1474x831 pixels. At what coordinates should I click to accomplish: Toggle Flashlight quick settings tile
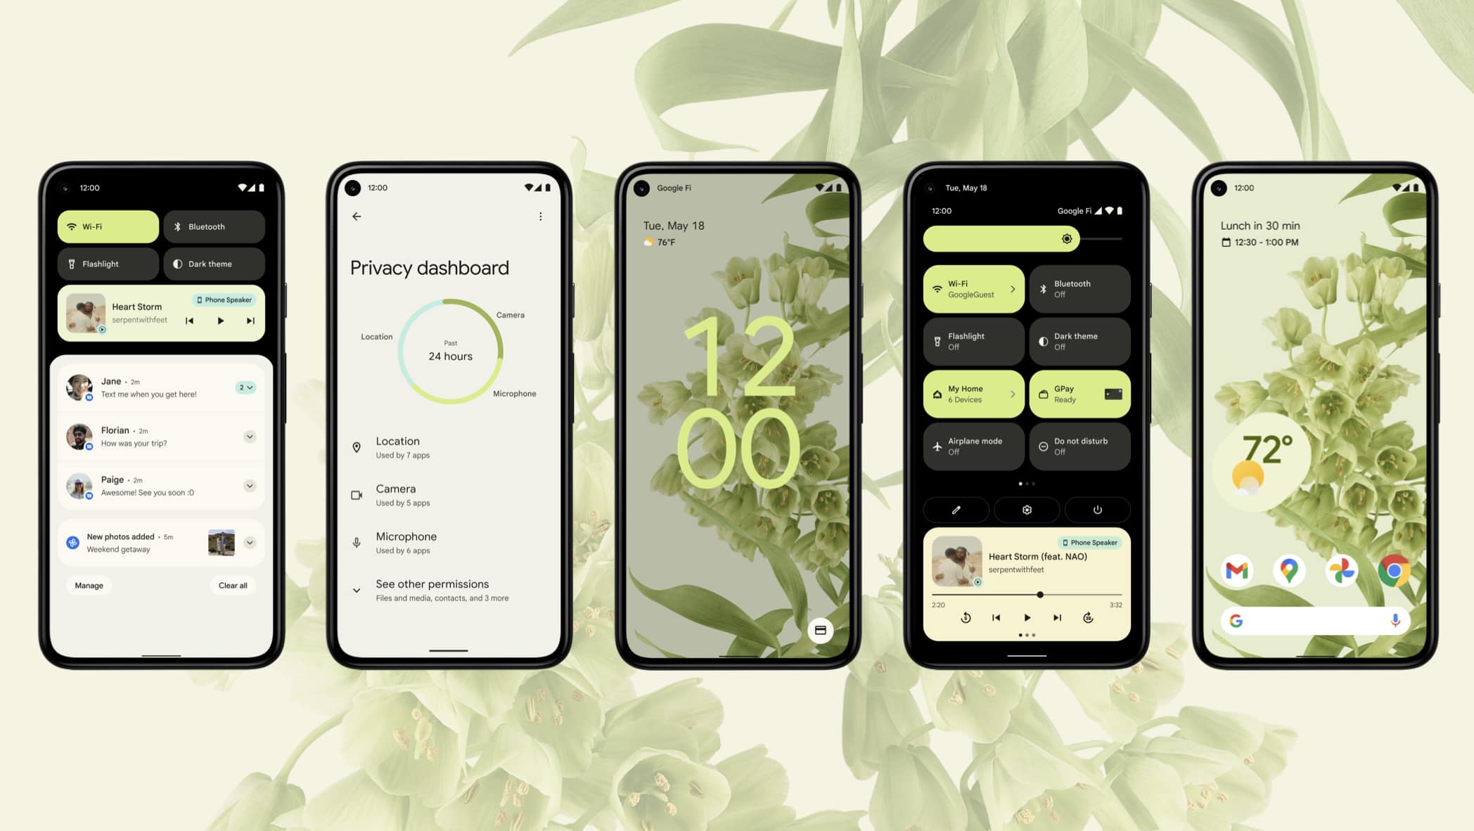[109, 263]
